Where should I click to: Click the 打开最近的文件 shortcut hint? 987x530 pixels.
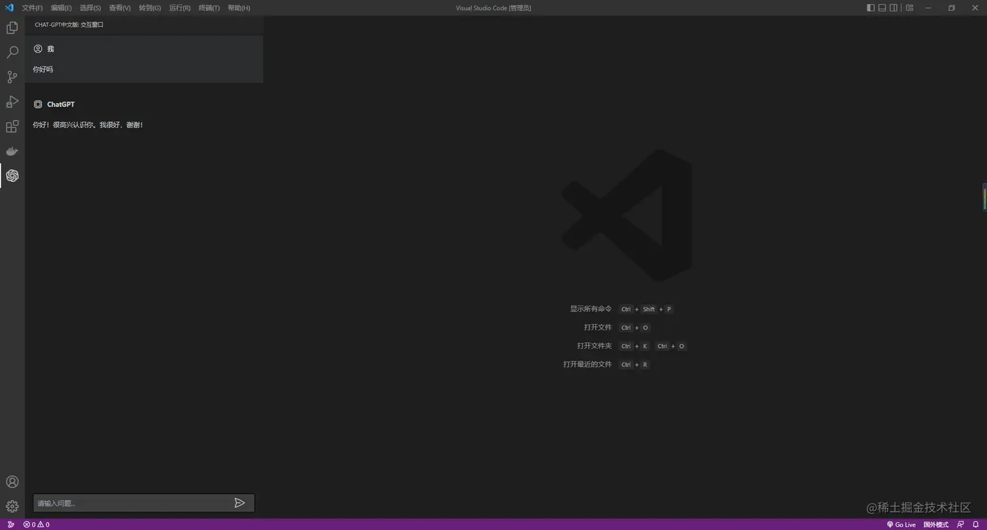pyautogui.click(x=587, y=364)
